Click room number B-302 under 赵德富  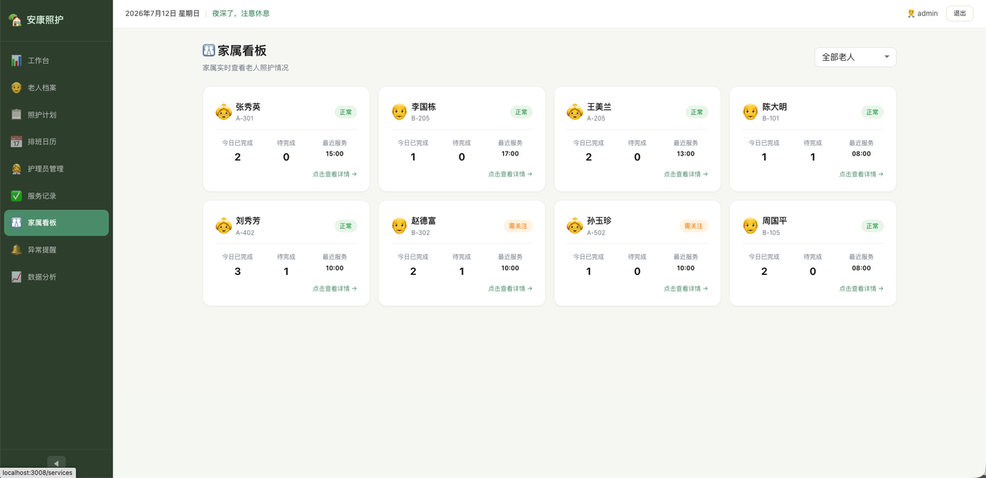coord(421,232)
